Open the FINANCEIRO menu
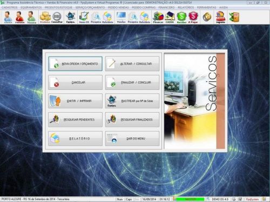The image size is (270, 202). (x=166, y=8)
